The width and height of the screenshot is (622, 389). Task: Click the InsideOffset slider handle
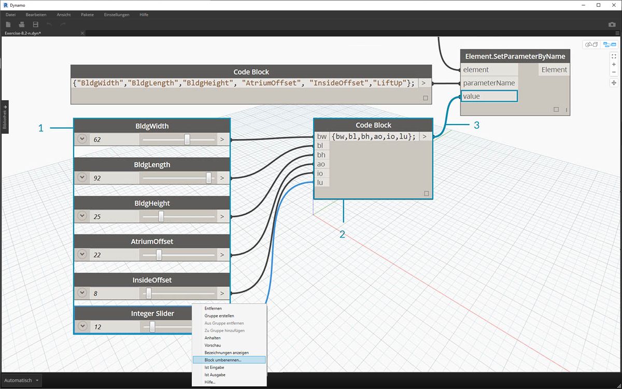pyautogui.click(x=149, y=293)
